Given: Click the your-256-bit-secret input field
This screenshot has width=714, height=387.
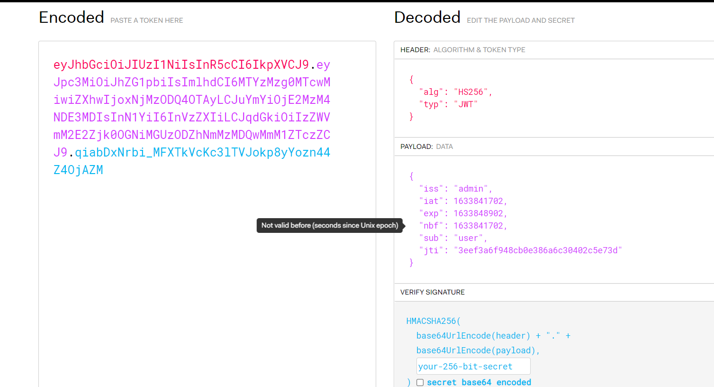Looking at the screenshot, I should pos(473,366).
